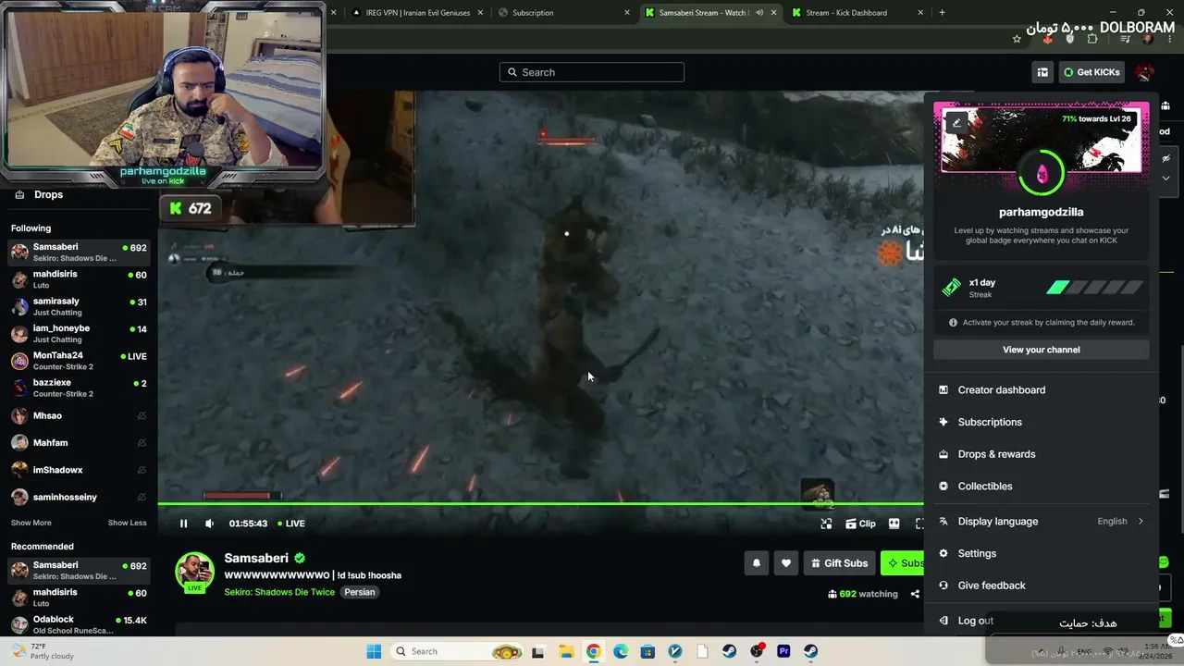Follow Samsaberi with the heart icon

(x=786, y=563)
